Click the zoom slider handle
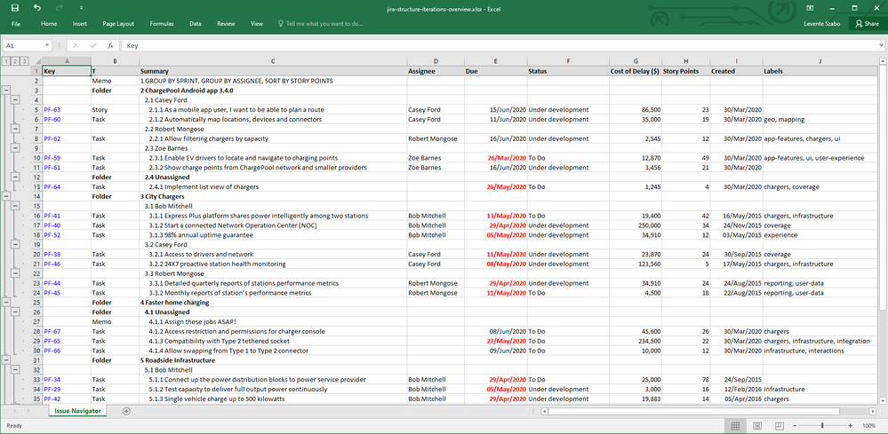The width and height of the screenshot is (888, 434). [x=823, y=425]
